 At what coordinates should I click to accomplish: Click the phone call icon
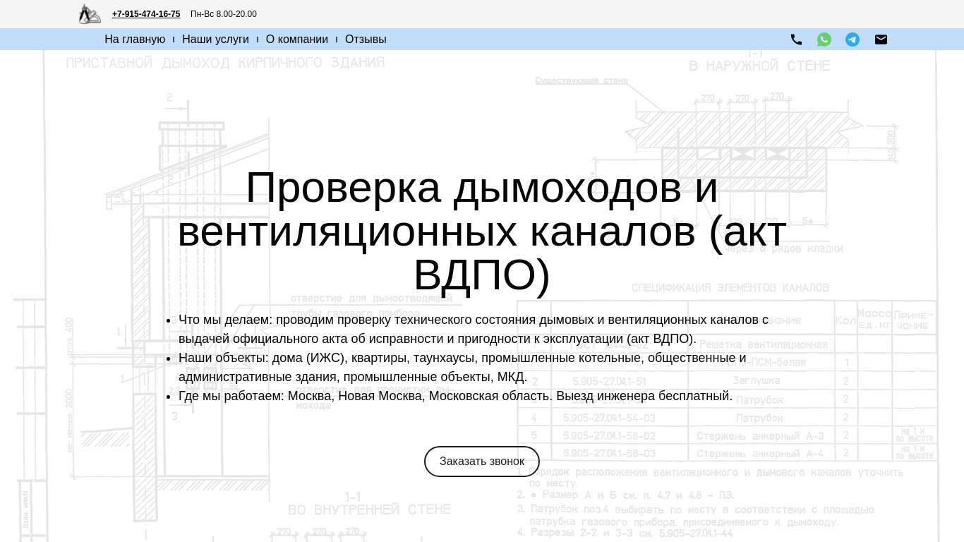(796, 40)
